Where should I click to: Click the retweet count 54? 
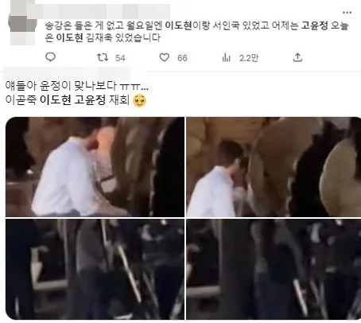point(120,58)
